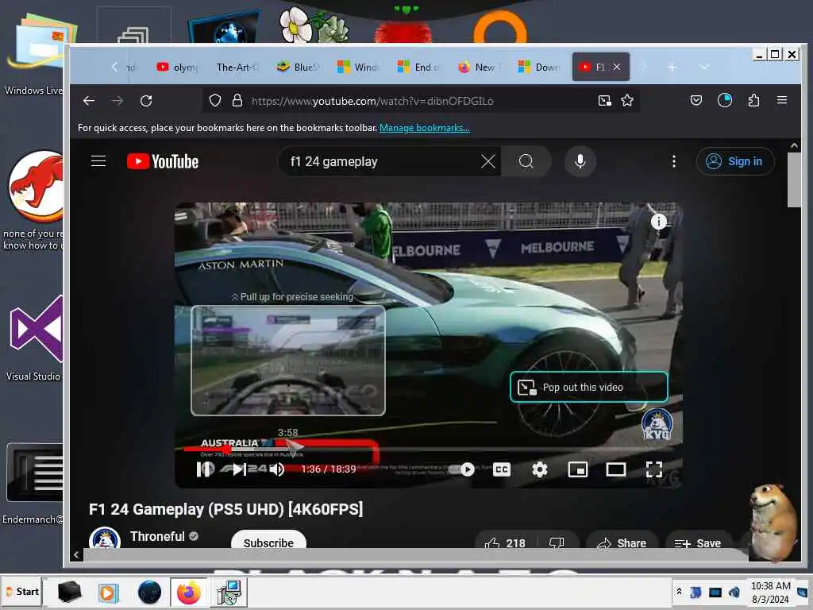Image resolution: width=813 pixels, height=610 pixels.
Task: Skip to next video
Action: pos(238,469)
